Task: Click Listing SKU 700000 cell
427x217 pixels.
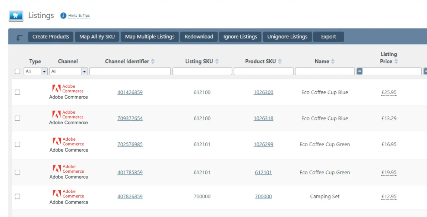Action: pyautogui.click(x=202, y=196)
